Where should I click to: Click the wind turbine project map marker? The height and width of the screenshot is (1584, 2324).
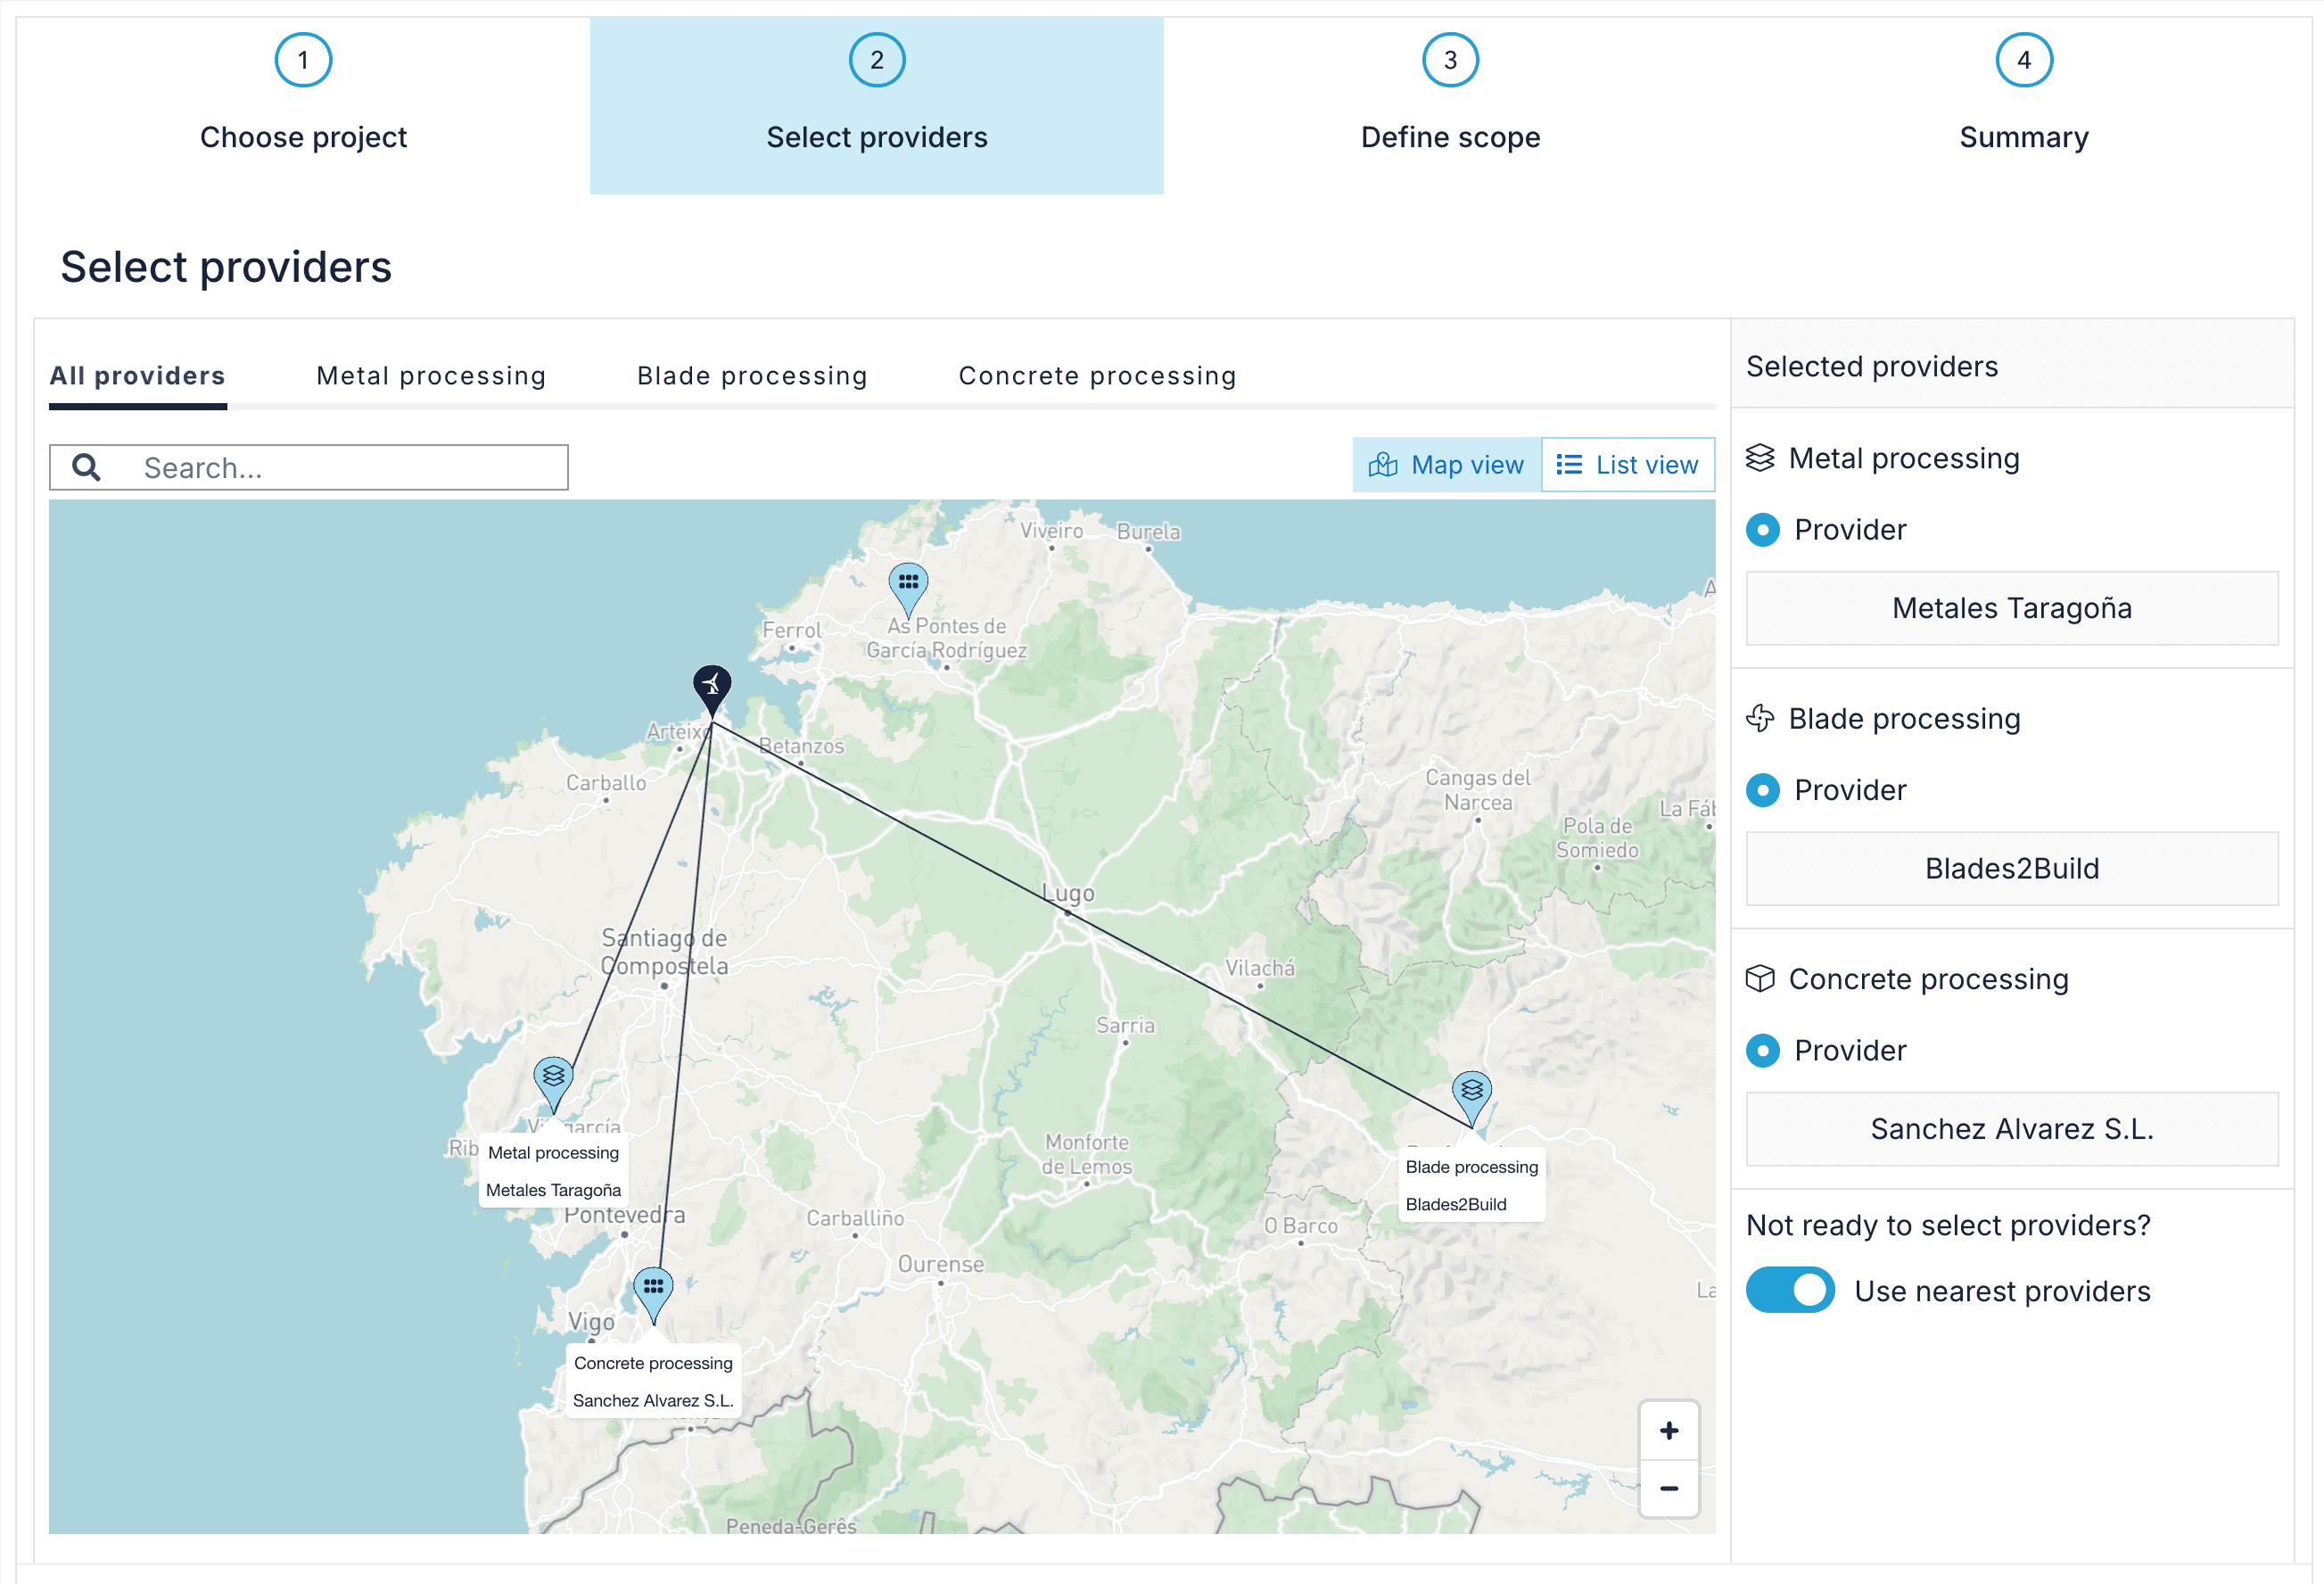coord(712,686)
